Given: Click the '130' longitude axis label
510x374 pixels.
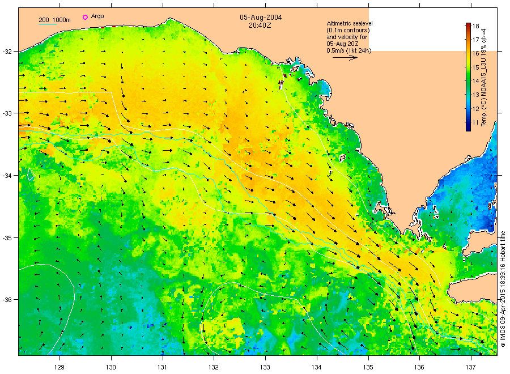Looking at the screenshot, I should [111, 368].
